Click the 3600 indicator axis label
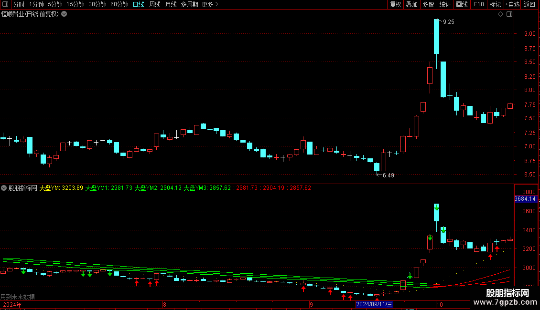Image resolution: width=540 pixels, height=310 pixels. pyautogui.click(x=529, y=211)
